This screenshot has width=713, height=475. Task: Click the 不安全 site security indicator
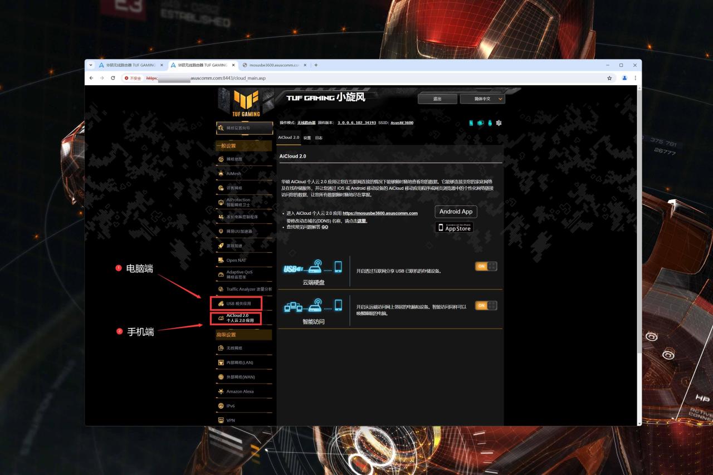(x=133, y=79)
